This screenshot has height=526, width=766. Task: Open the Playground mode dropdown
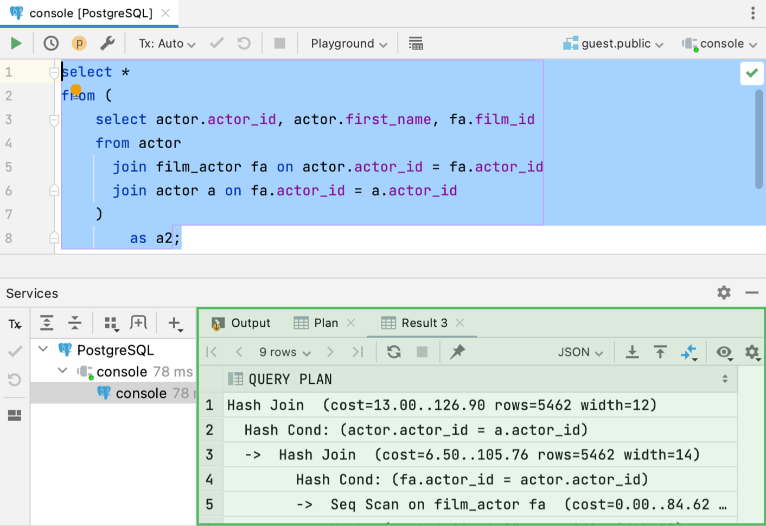[348, 44]
